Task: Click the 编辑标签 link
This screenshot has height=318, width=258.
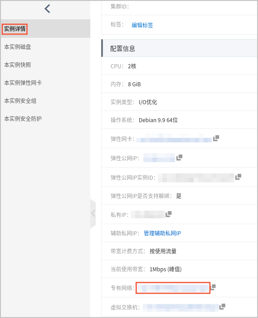Action: pos(142,25)
